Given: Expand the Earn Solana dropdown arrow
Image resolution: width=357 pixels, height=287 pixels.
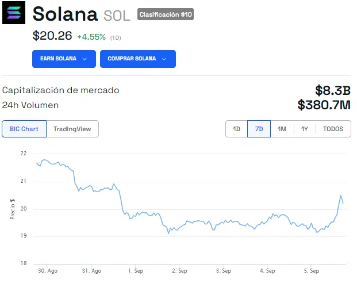Looking at the screenshot, I should (x=85, y=59).
